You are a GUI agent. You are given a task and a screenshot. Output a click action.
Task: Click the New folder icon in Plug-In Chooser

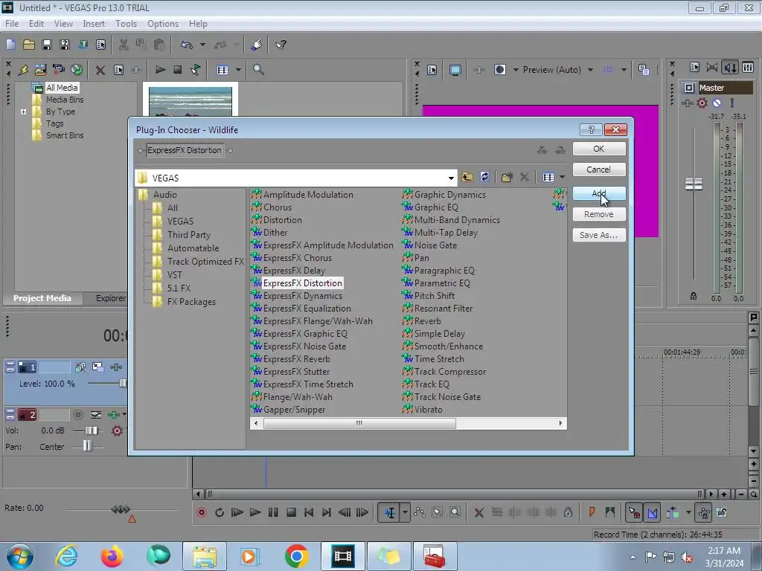coord(507,177)
